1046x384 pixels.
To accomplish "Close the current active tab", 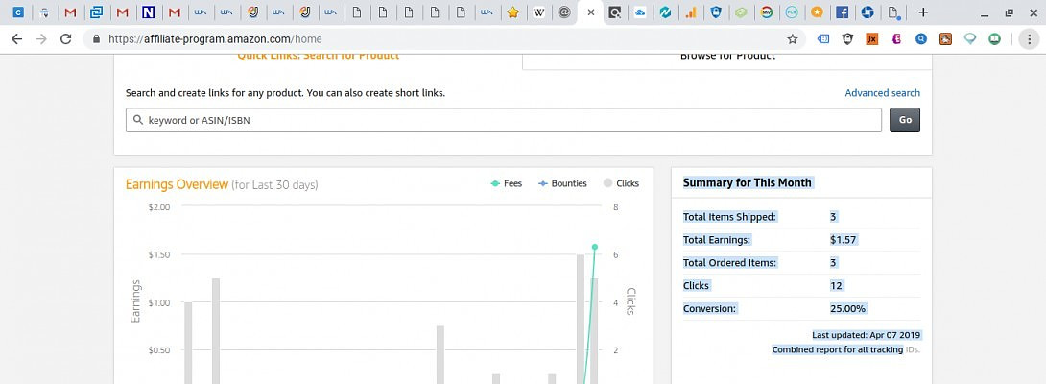I will (x=591, y=12).
